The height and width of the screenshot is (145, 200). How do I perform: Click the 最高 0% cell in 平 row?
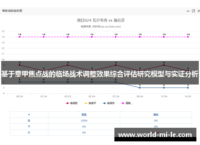point(84,127)
